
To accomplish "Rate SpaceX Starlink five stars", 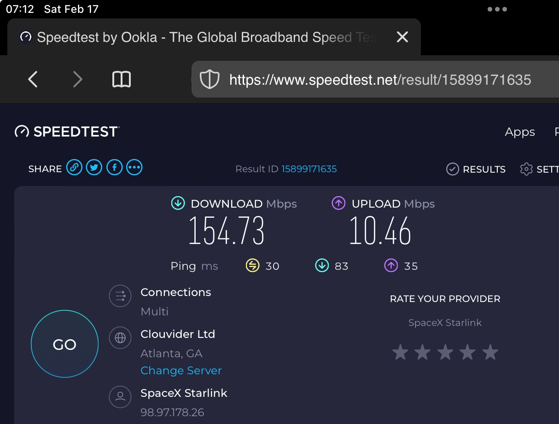I will (490, 353).
